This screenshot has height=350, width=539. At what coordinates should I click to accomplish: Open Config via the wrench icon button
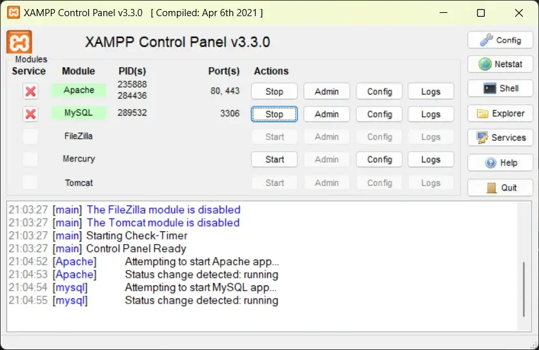pos(500,40)
